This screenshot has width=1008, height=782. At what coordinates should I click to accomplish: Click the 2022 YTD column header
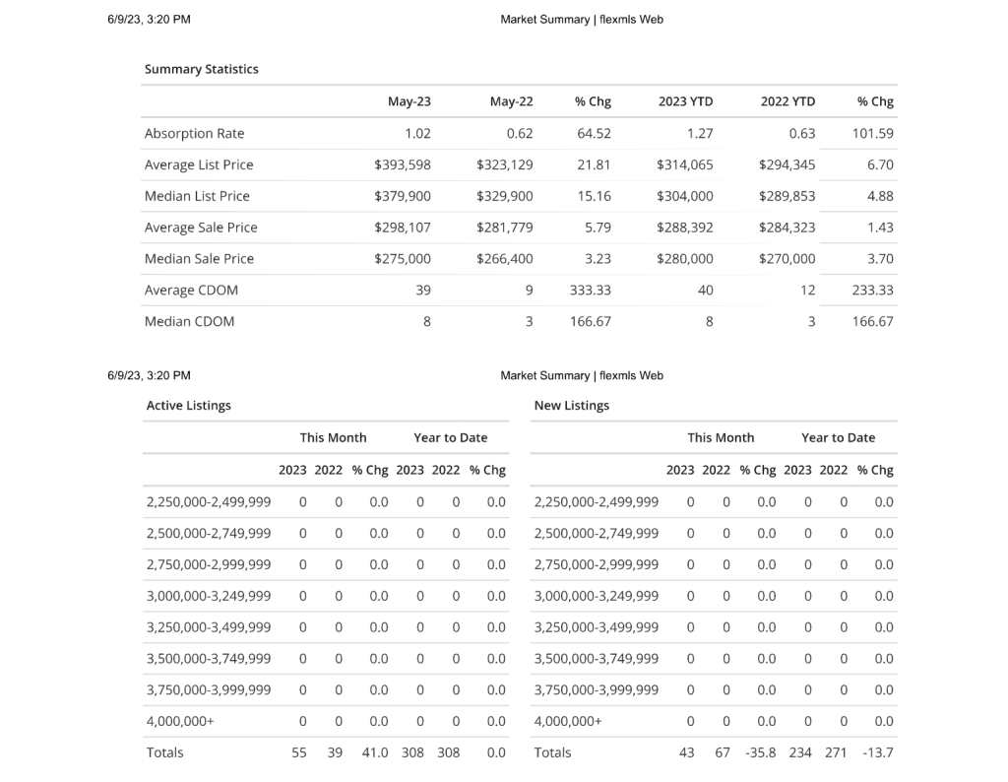click(787, 101)
